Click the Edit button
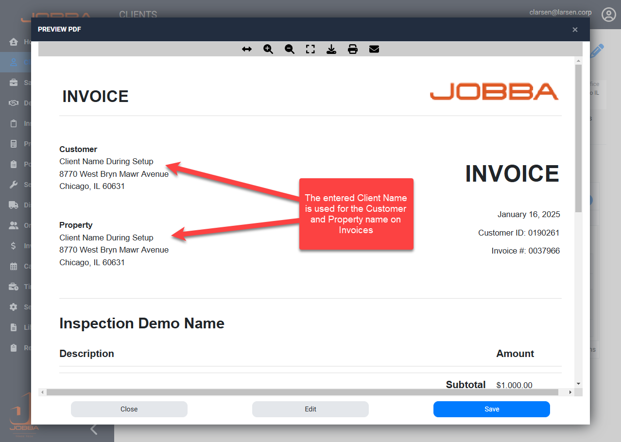Screen dimensions: 621x442 click(310, 409)
